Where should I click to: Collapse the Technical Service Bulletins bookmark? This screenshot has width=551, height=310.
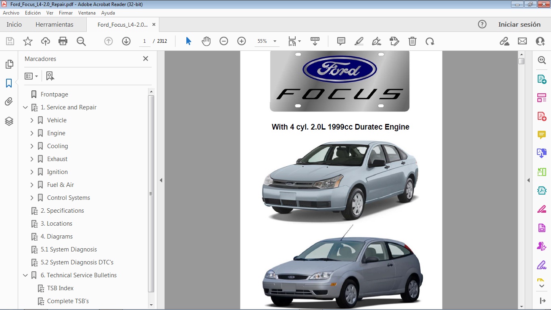[25, 275]
